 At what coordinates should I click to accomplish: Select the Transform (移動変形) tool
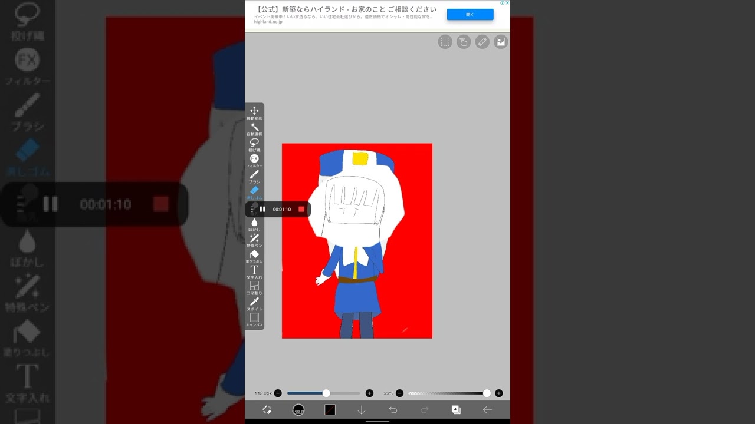(254, 112)
